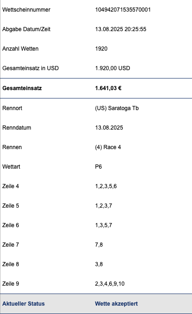Click the submission timestamp 13.08.2025 20:25:55
192x314 pixels.
(120, 29)
